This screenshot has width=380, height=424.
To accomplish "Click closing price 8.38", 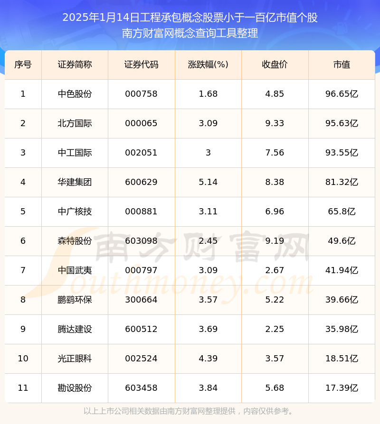I will [x=275, y=182].
